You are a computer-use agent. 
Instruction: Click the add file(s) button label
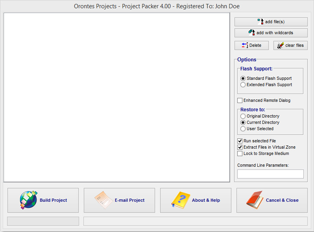pyautogui.click(x=275, y=22)
